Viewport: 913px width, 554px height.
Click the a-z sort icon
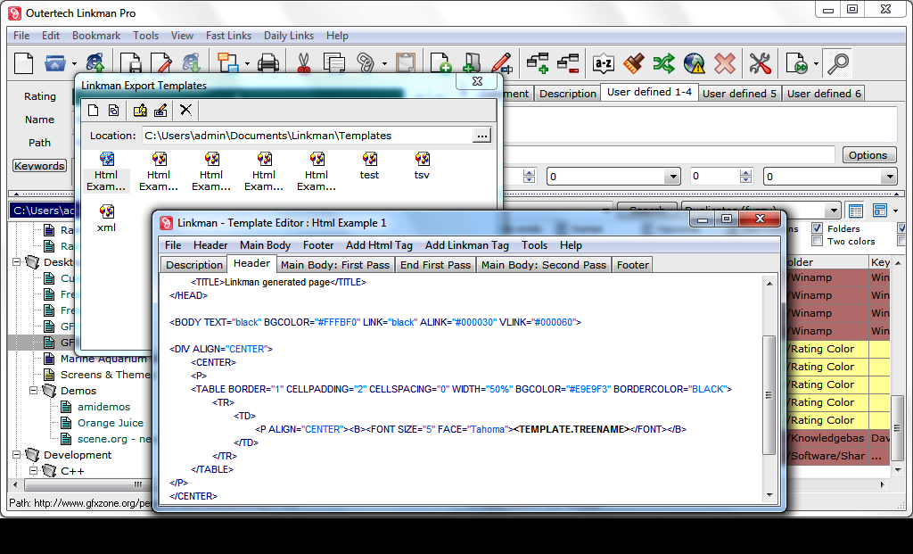604,63
